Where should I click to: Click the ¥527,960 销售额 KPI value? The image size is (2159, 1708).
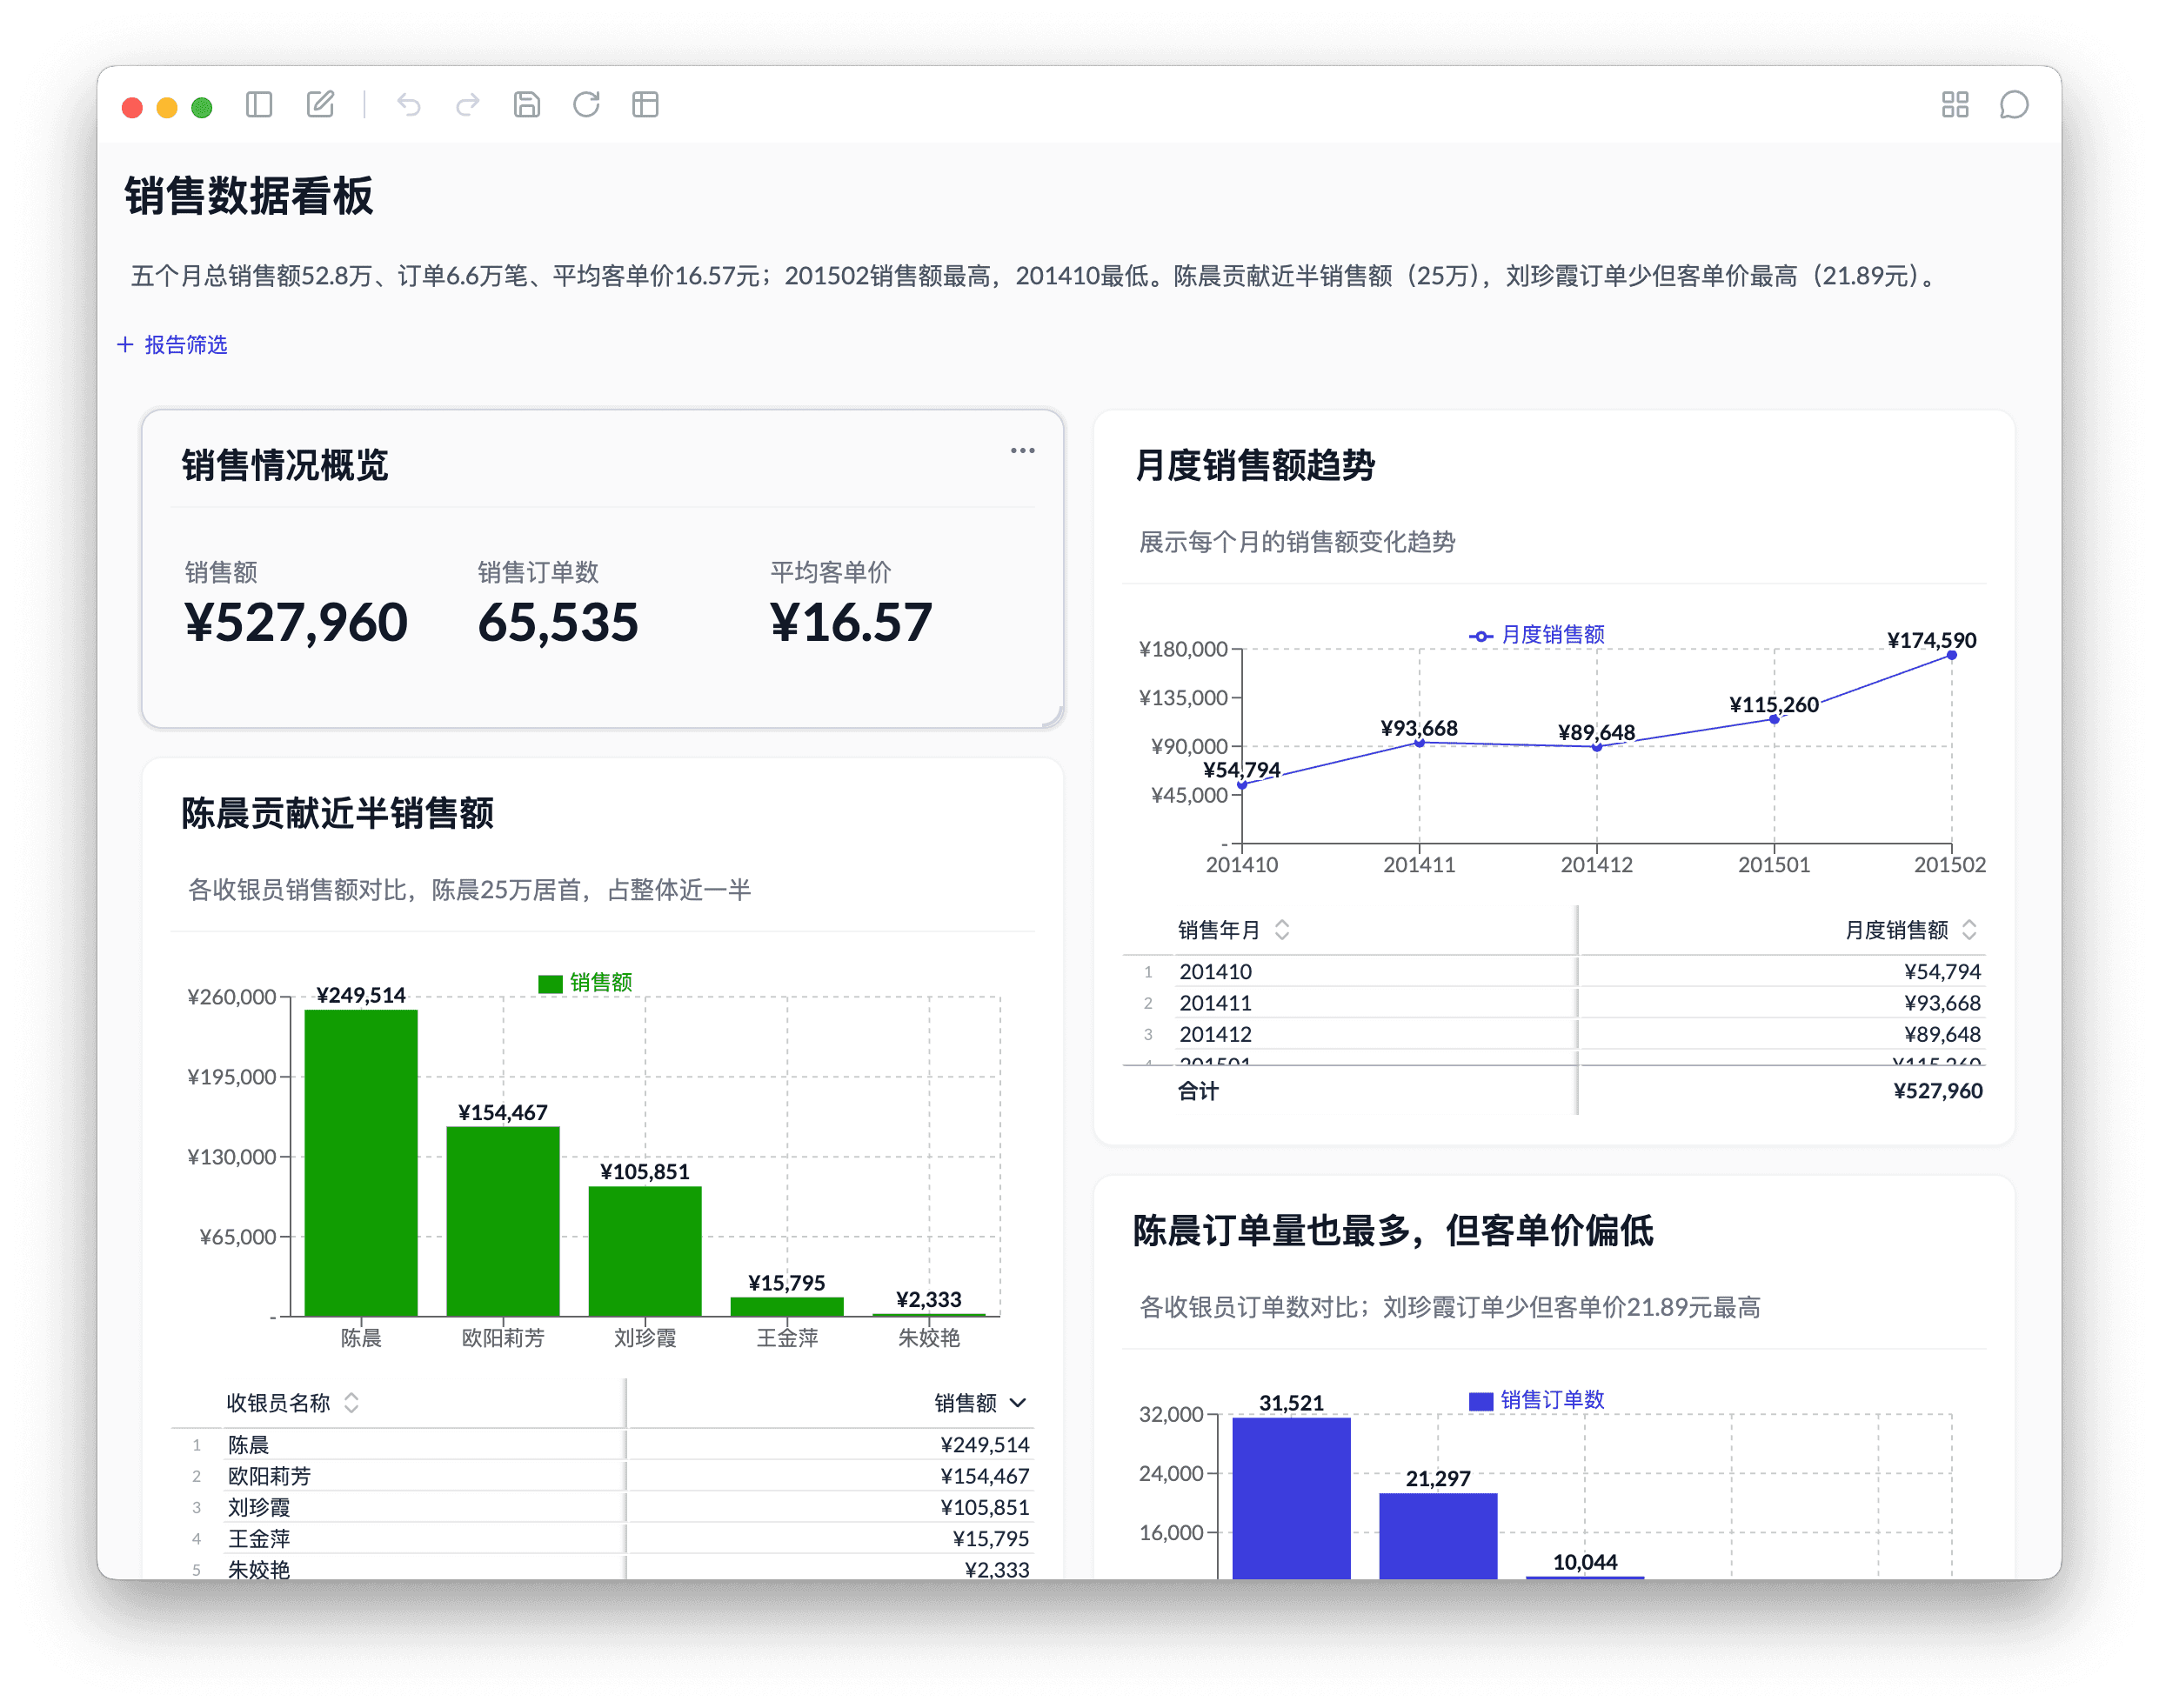tap(296, 623)
